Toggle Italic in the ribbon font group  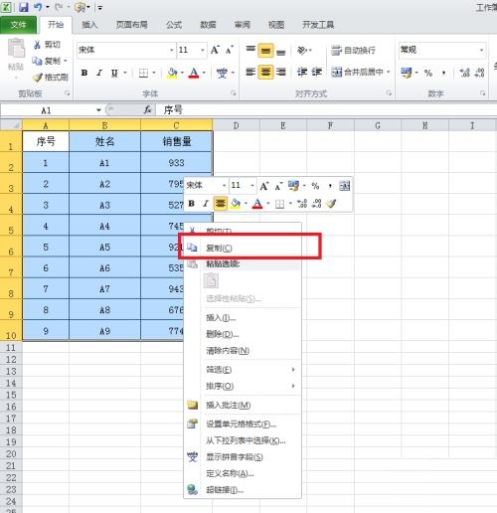pyautogui.click(x=99, y=73)
